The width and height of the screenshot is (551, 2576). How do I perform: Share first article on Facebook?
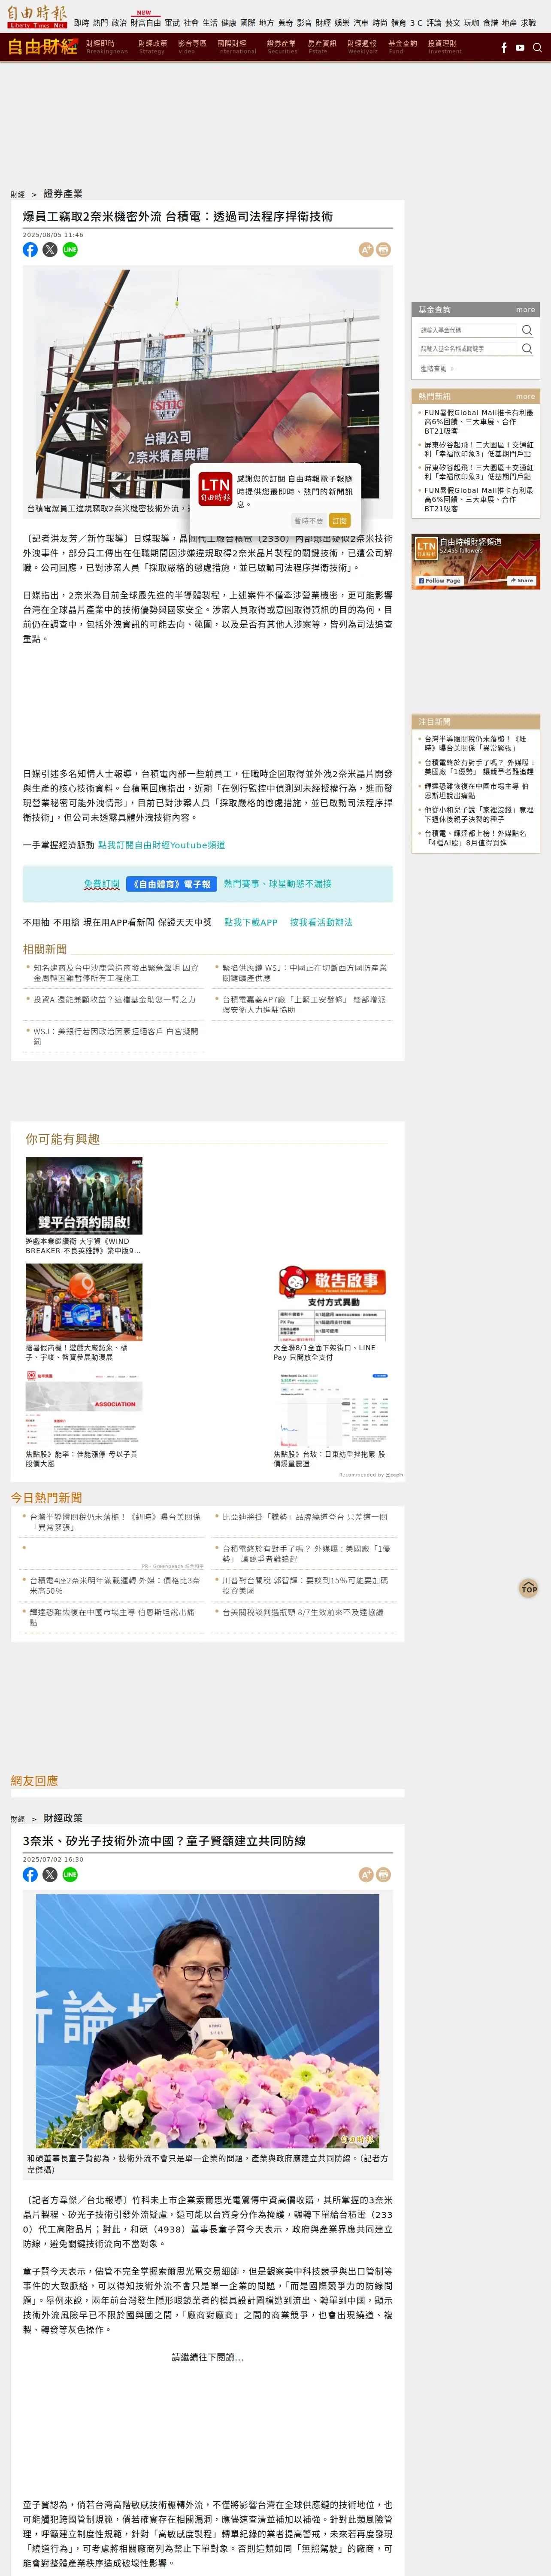click(30, 250)
